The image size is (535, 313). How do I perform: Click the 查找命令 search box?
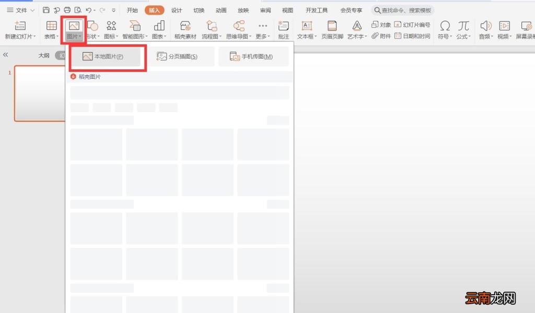403,10
